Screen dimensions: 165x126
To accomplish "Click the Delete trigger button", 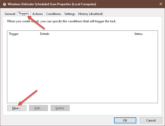I will [x=60, y=108].
